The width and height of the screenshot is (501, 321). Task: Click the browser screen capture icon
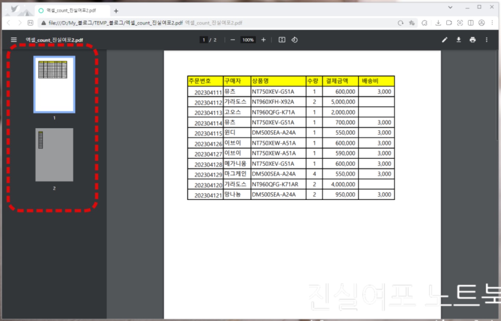tap(460, 23)
